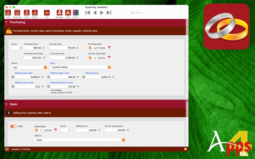
Task: Jump to the last record
Action: tap(109, 13)
